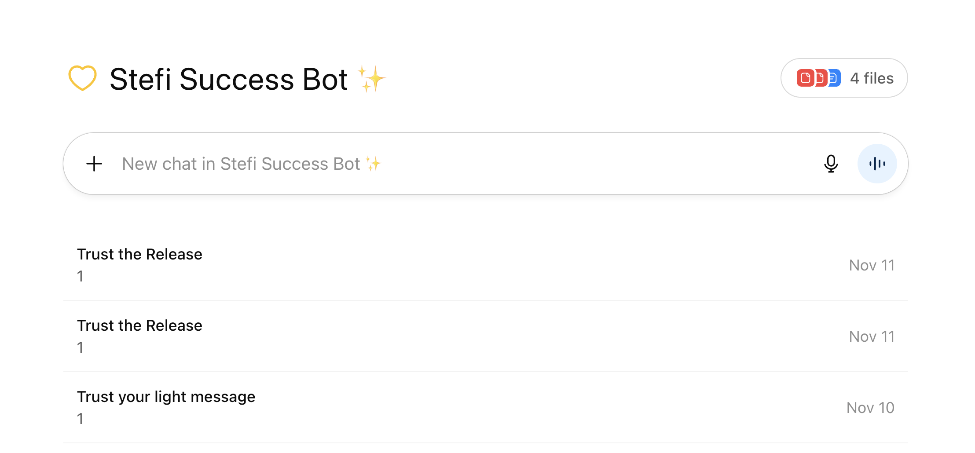Click the second red file icon

coord(820,78)
